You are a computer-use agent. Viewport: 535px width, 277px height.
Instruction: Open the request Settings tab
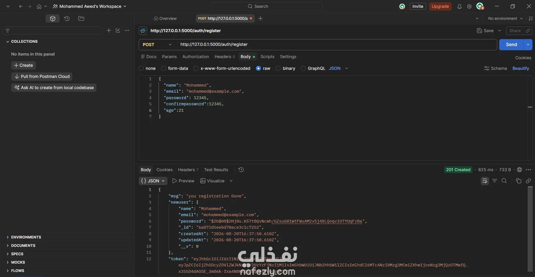[x=288, y=57]
